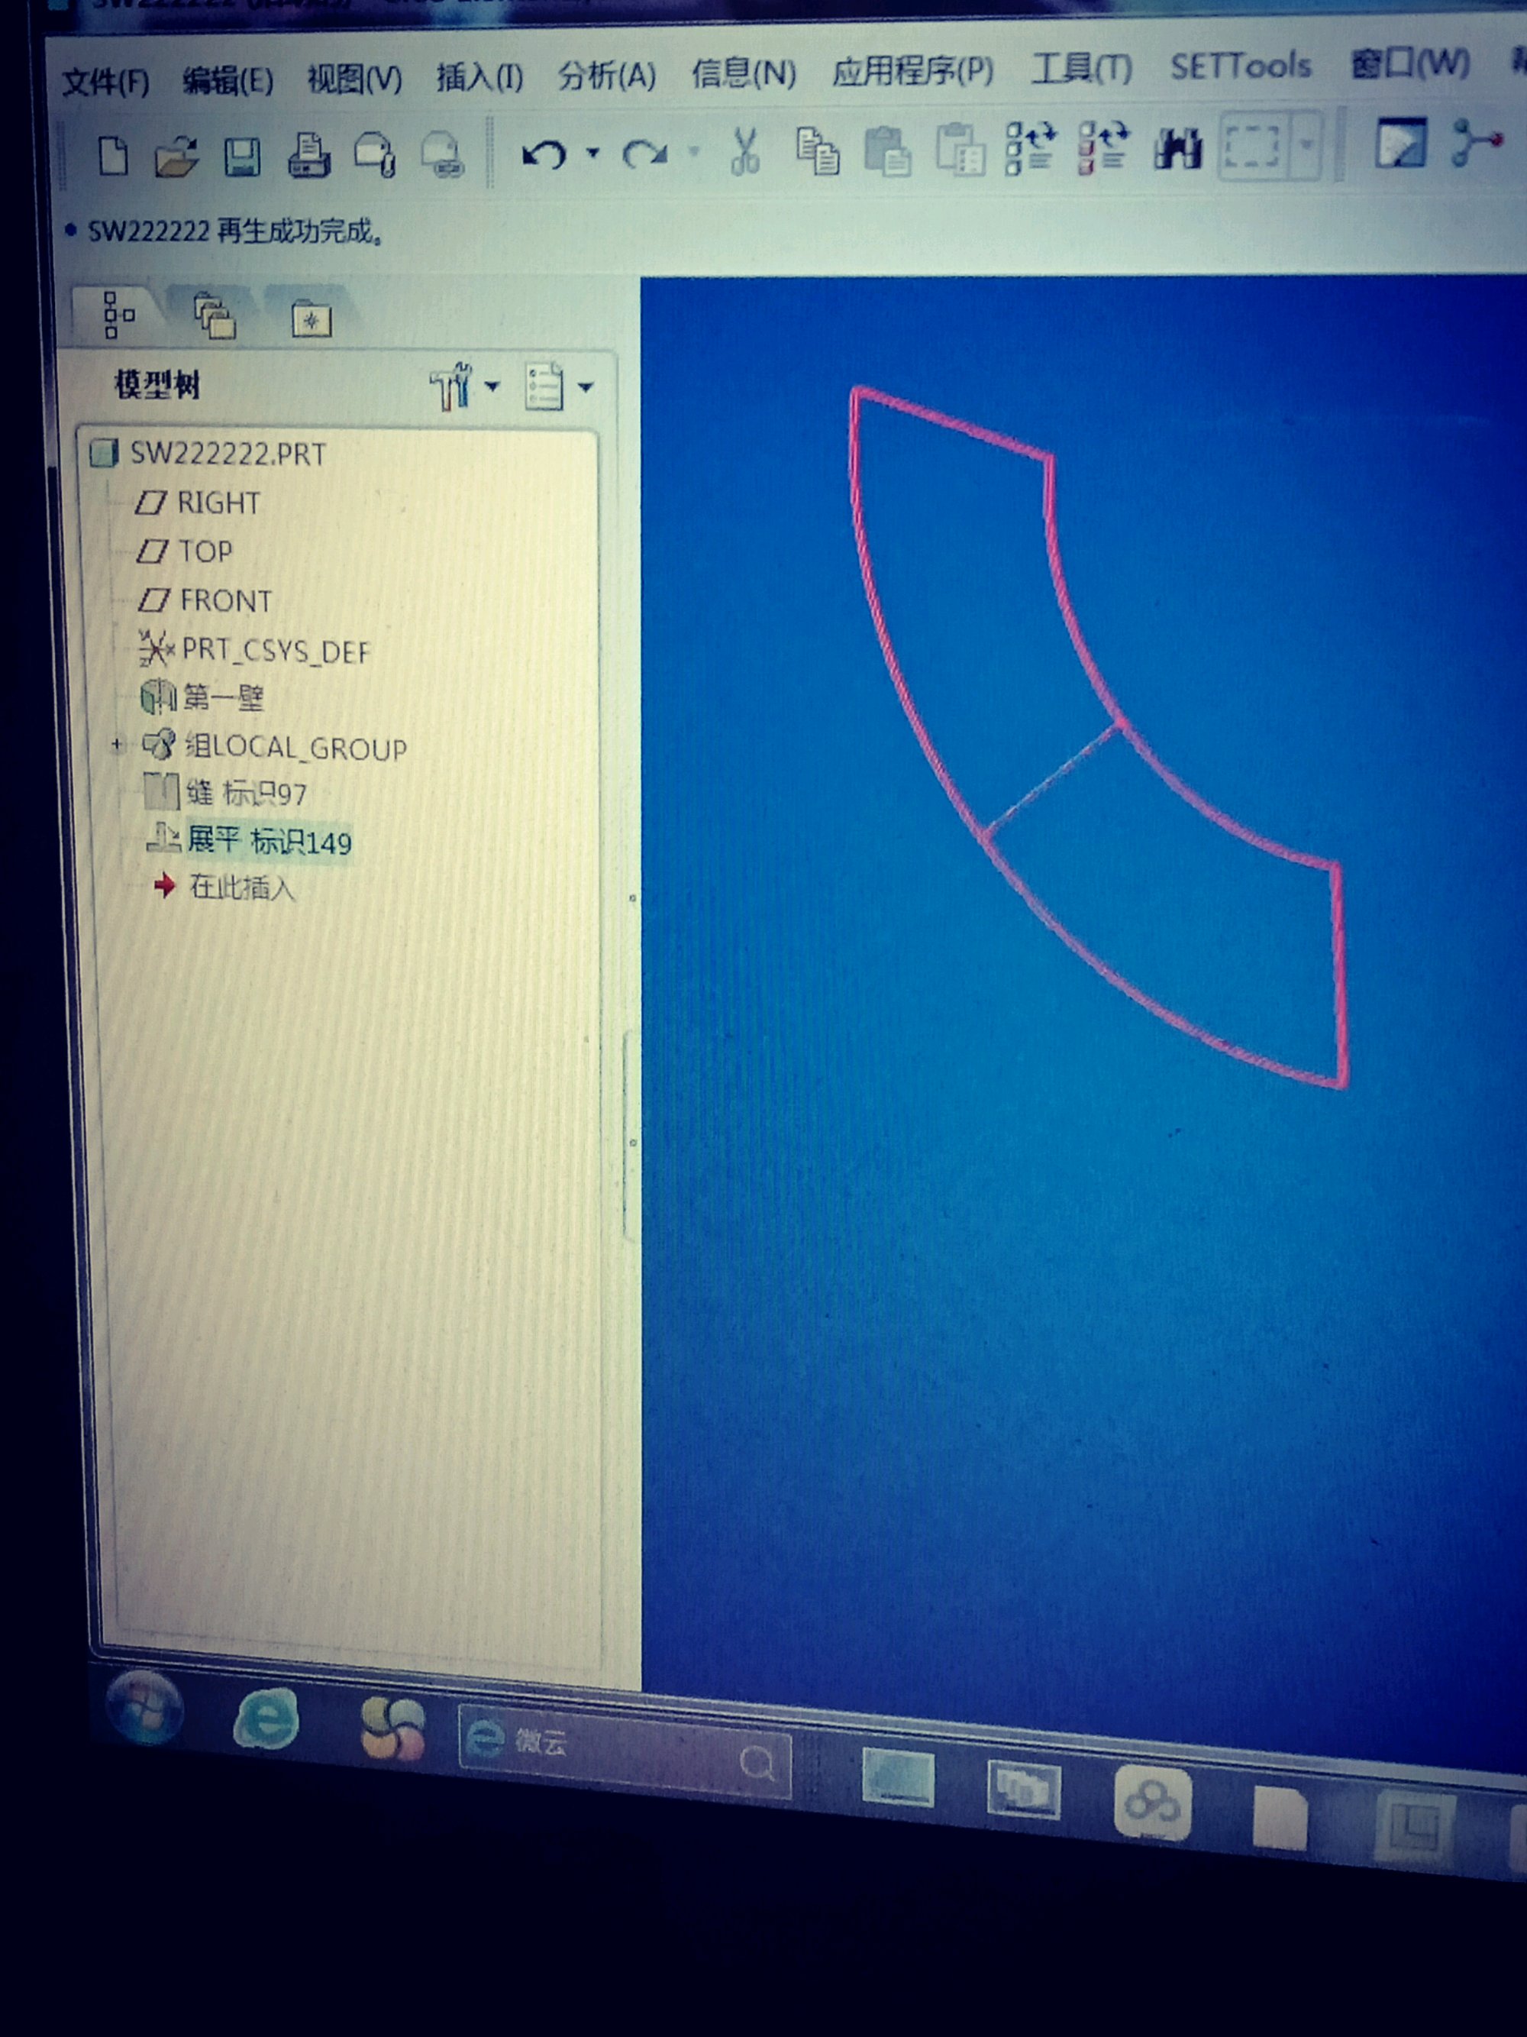Select the FRONT datum plane

tap(224, 601)
